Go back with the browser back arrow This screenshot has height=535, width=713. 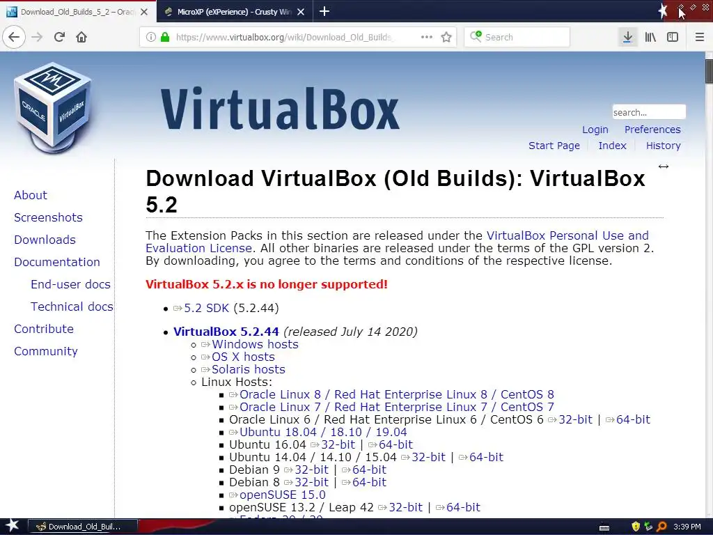tap(14, 37)
